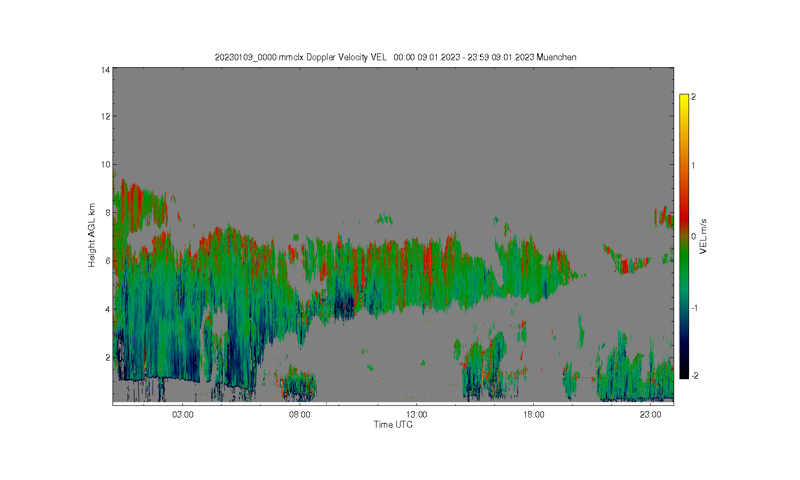Click the height axis label 4
This screenshot has height=480, width=800.
click(x=108, y=309)
